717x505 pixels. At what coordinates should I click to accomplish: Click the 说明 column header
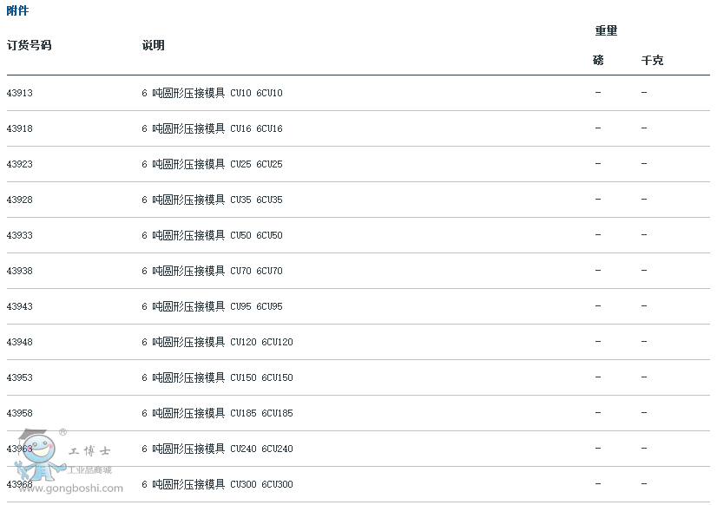(x=153, y=45)
